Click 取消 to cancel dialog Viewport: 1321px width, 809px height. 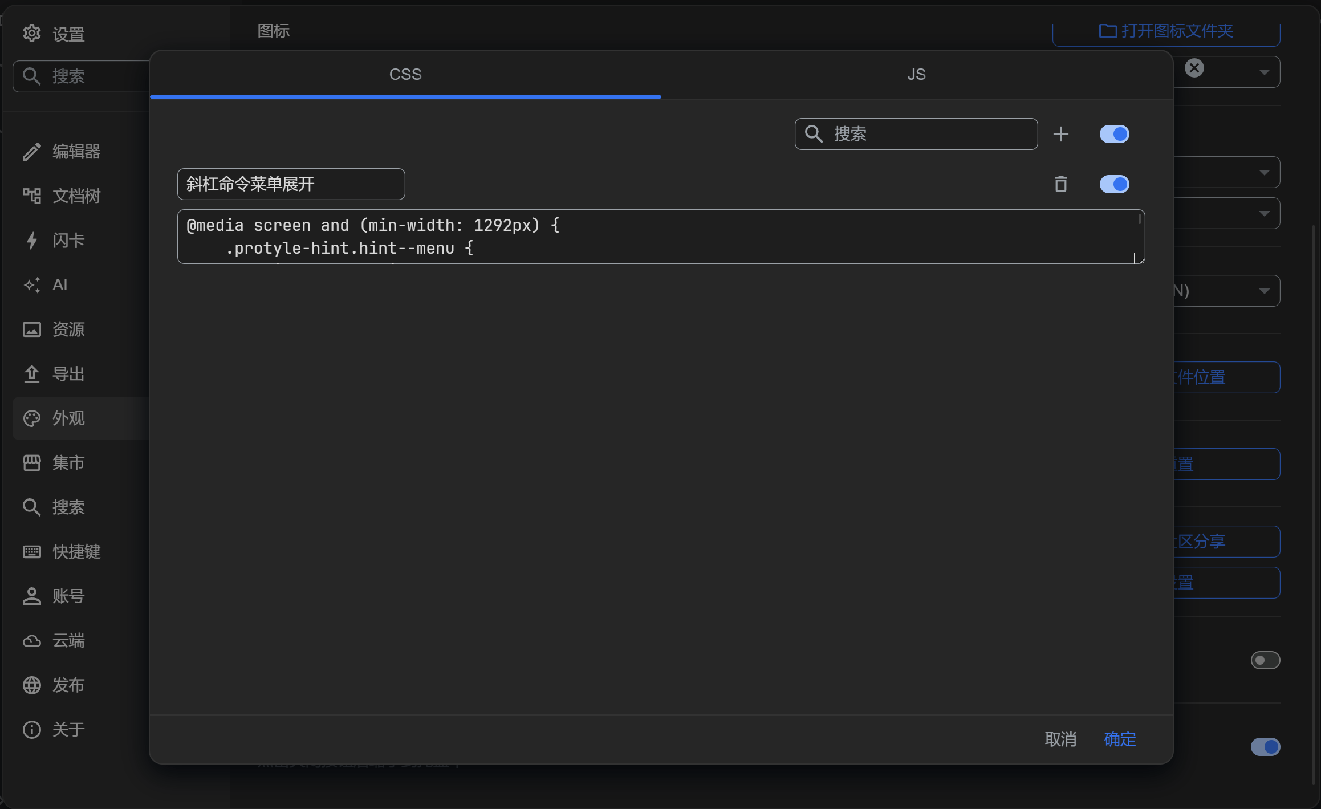[x=1060, y=739]
